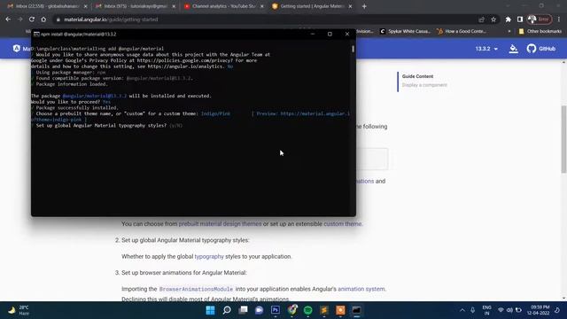The height and width of the screenshot is (319, 567).
Task: Go forward in the Chrome browser
Action: (x=19, y=19)
